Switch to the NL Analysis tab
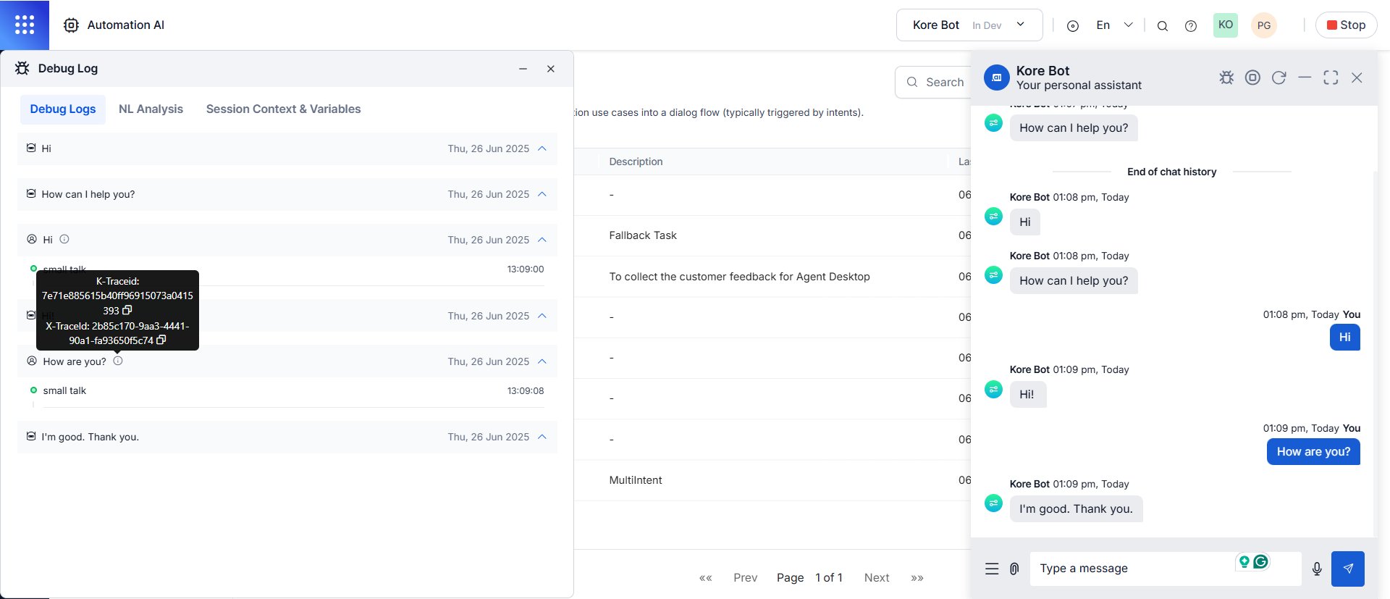1390x599 pixels. pos(151,109)
